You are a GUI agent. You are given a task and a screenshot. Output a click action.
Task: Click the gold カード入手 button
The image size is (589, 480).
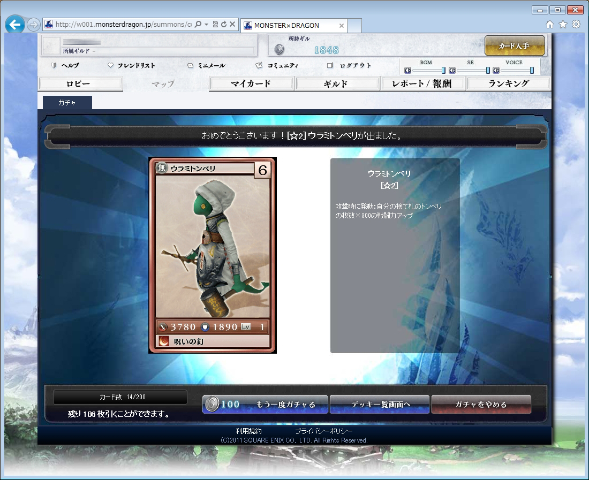(515, 45)
